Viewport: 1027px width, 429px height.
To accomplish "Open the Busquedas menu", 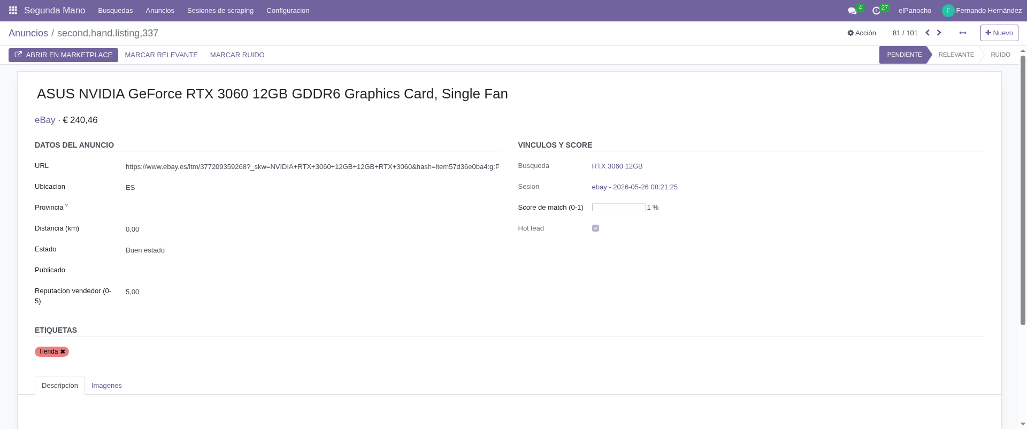I will pyautogui.click(x=116, y=11).
